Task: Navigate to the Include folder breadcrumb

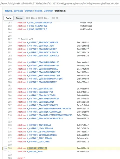Action: click(38, 11)
